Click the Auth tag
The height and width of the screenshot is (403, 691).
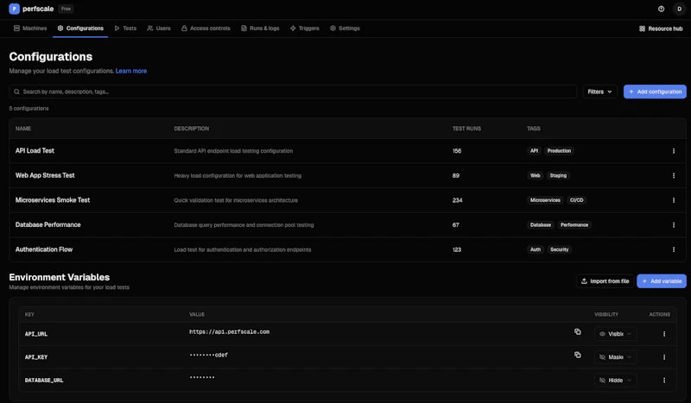point(536,249)
